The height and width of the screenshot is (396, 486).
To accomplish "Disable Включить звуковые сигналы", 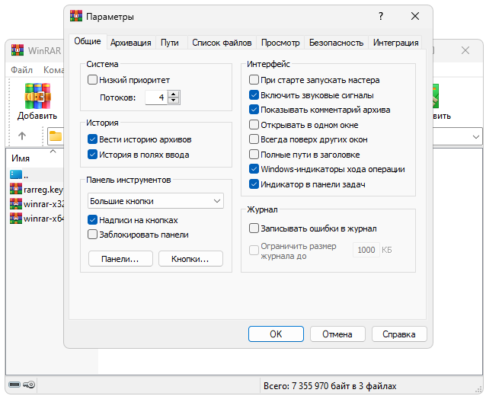I will click(x=254, y=95).
